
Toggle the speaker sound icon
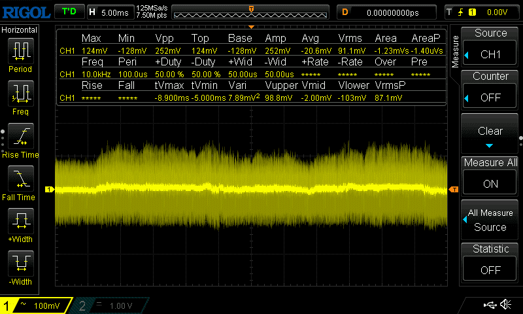[505, 304]
